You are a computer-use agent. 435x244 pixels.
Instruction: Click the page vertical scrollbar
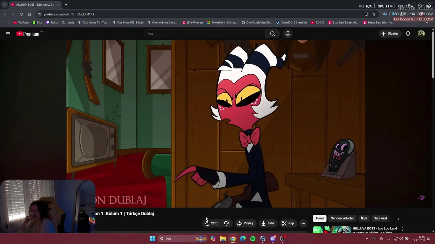[433, 54]
